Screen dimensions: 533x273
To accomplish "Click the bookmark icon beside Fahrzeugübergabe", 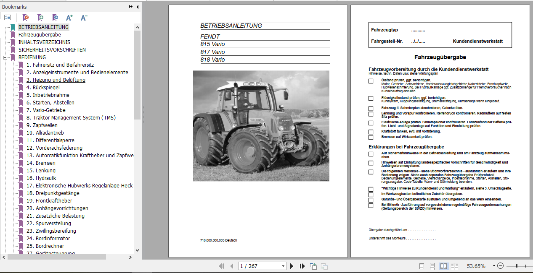I will point(13,35).
